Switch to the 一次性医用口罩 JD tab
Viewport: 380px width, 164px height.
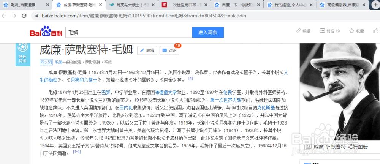click(182, 5)
